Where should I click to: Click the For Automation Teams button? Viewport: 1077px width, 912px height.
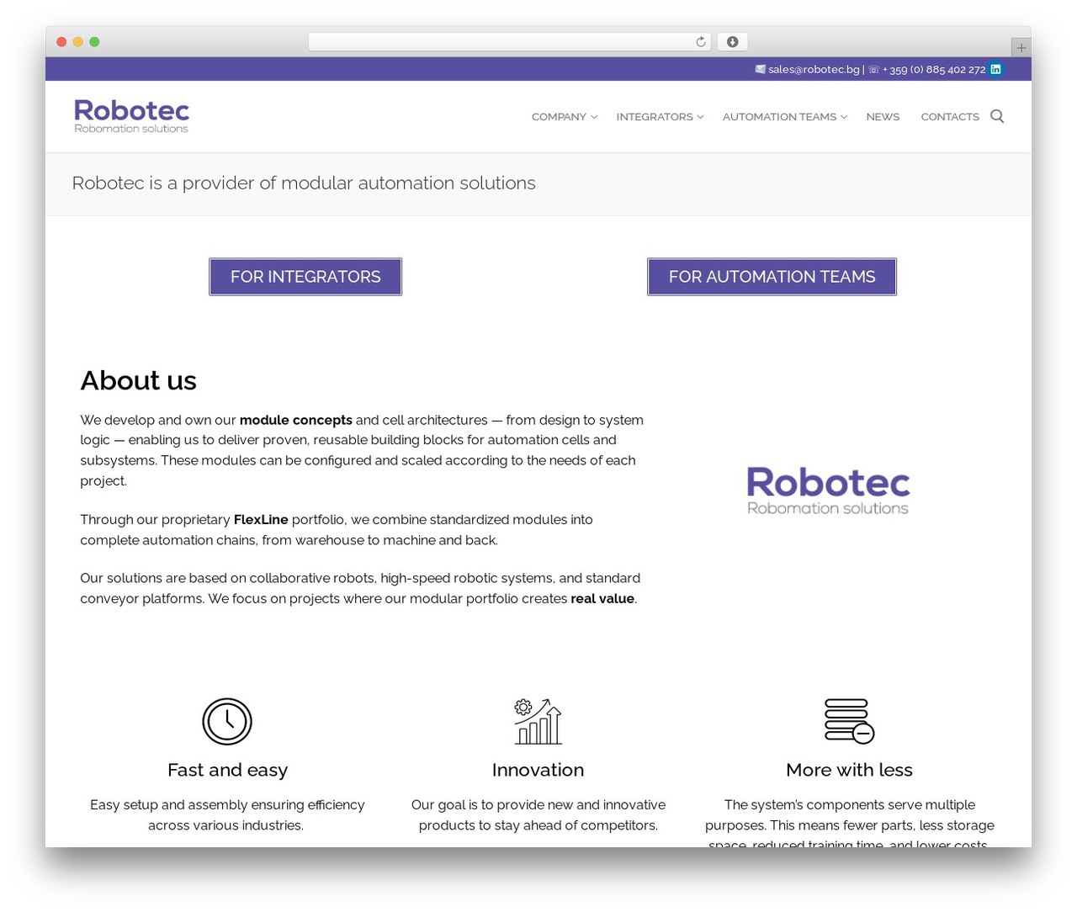click(772, 277)
